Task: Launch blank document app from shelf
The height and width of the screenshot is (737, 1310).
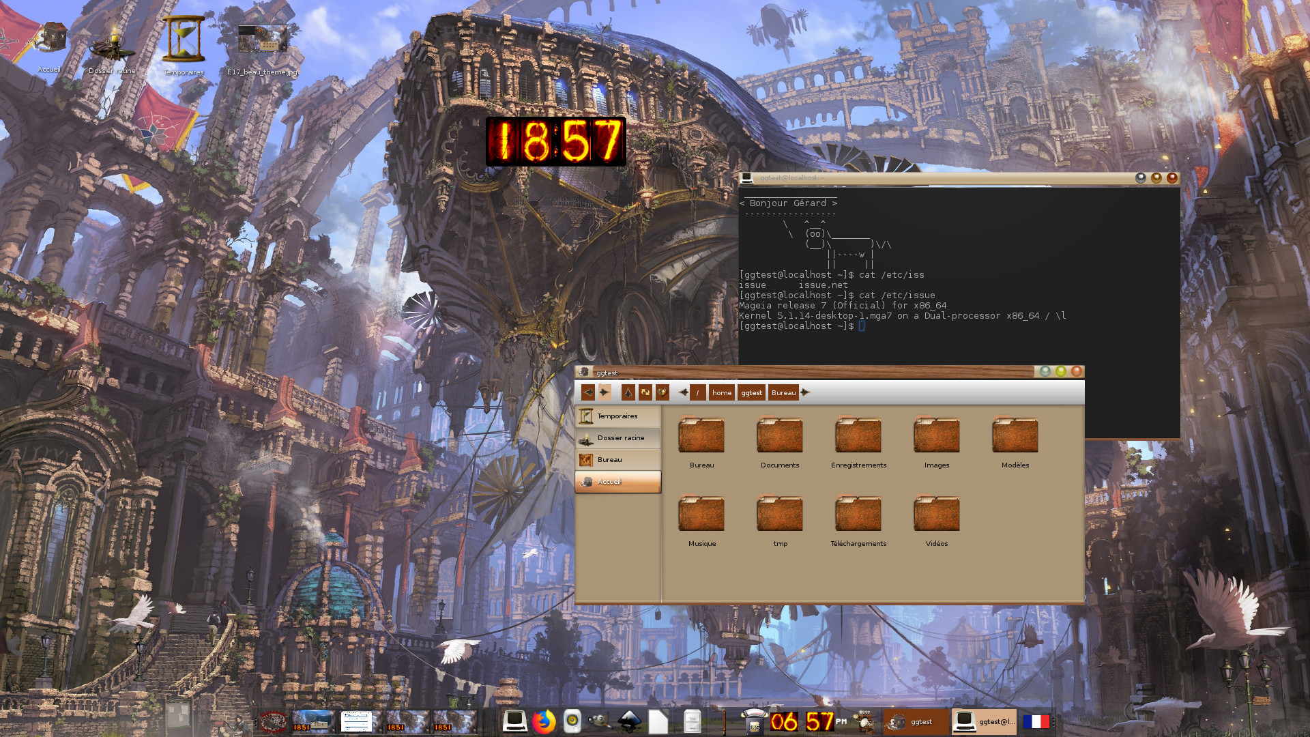Action: (658, 721)
